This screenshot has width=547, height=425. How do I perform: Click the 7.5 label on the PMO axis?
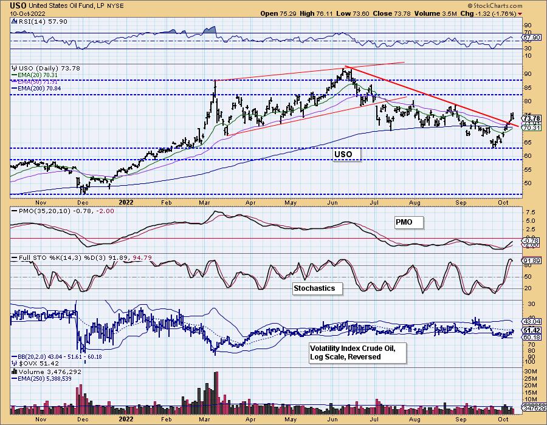pos(530,212)
